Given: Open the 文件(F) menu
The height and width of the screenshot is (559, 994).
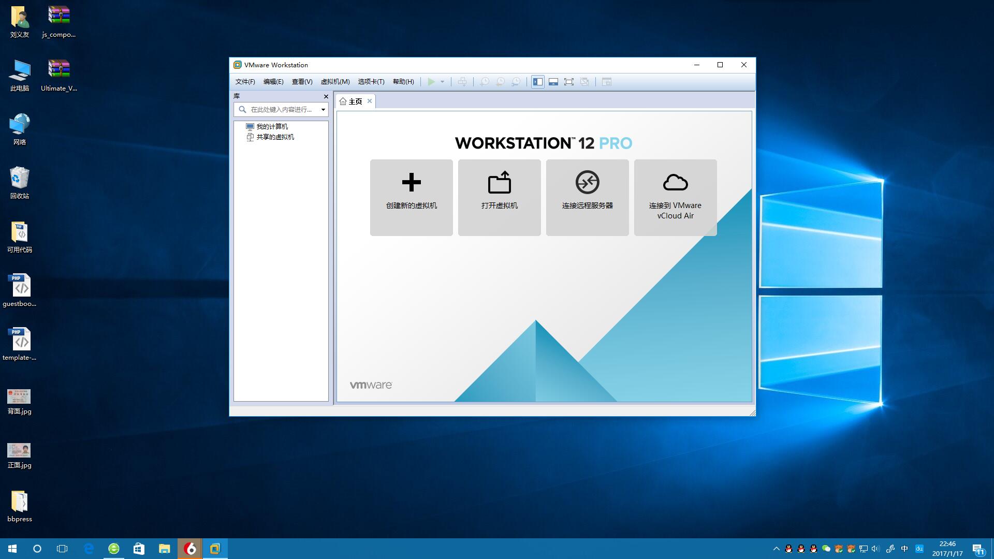Looking at the screenshot, I should (x=245, y=82).
